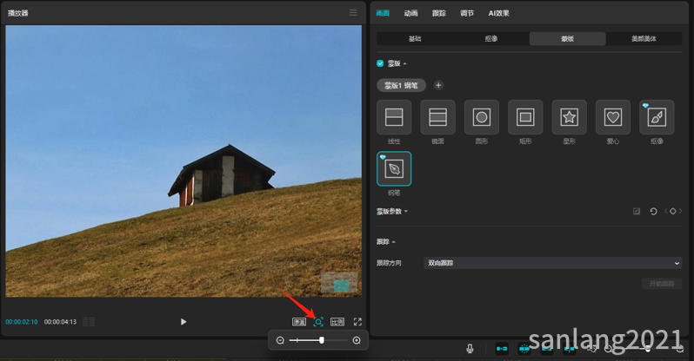Click the zoom navigator thumbnail on preview
Image resolution: width=694 pixels, height=361 pixels.
tap(339, 283)
